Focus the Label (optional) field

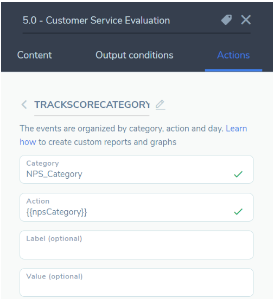coord(137,245)
